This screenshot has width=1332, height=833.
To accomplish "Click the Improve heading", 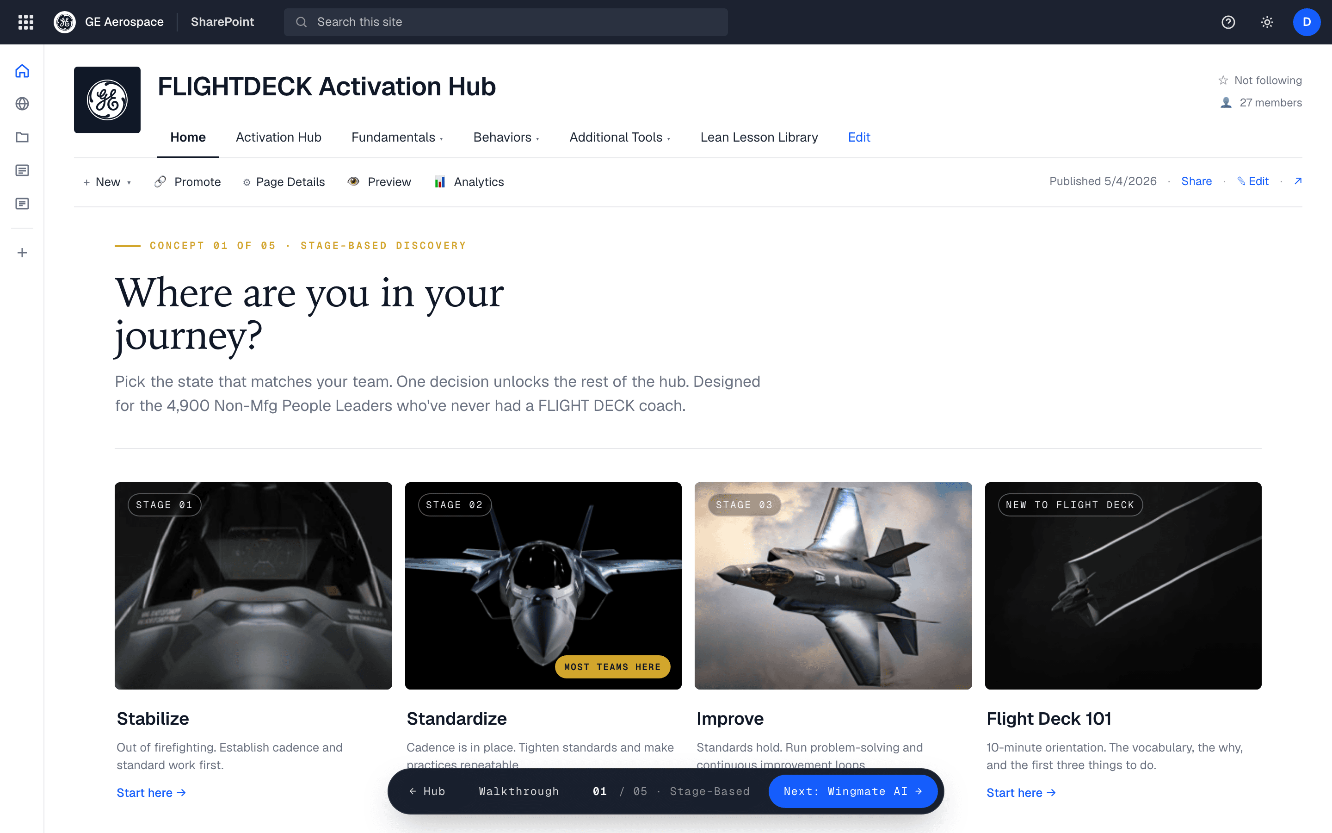I will [x=730, y=718].
